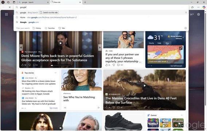This screenshot has width=207, height=131.
Task: Open a new tab with plus button
Action: point(85,2)
